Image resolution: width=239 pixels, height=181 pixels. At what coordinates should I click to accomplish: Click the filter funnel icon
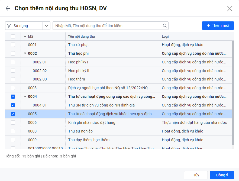coord(9,26)
